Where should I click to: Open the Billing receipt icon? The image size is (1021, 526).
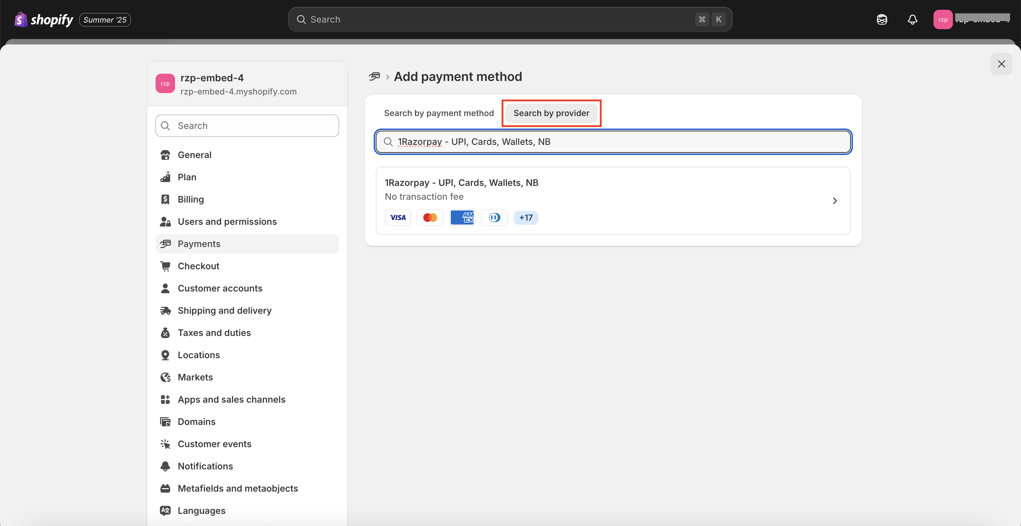click(x=165, y=199)
